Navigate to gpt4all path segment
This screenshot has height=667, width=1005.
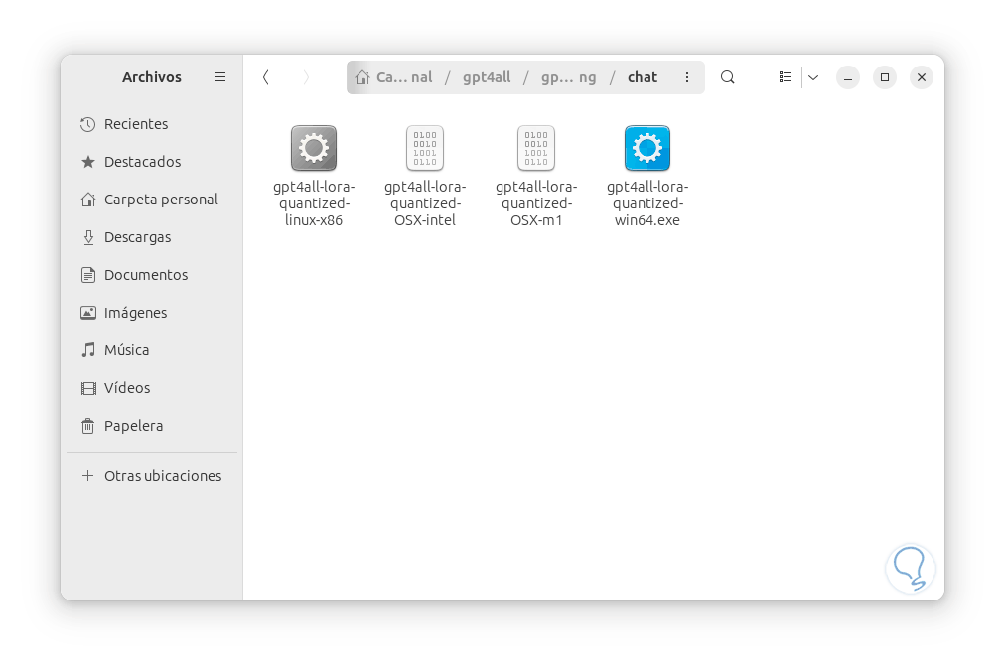point(487,77)
